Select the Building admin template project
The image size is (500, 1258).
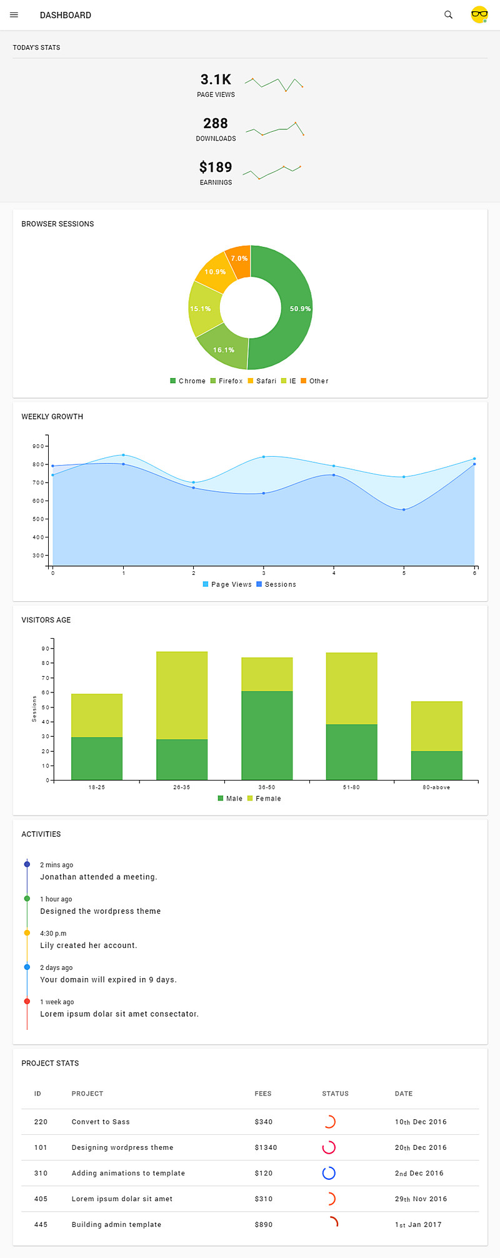(x=116, y=1225)
